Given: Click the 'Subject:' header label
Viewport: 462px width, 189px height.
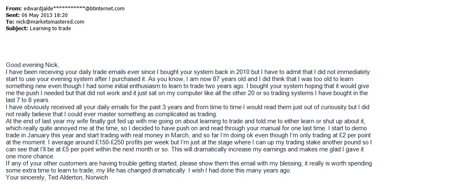Looking at the screenshot, I should [17, 29].
